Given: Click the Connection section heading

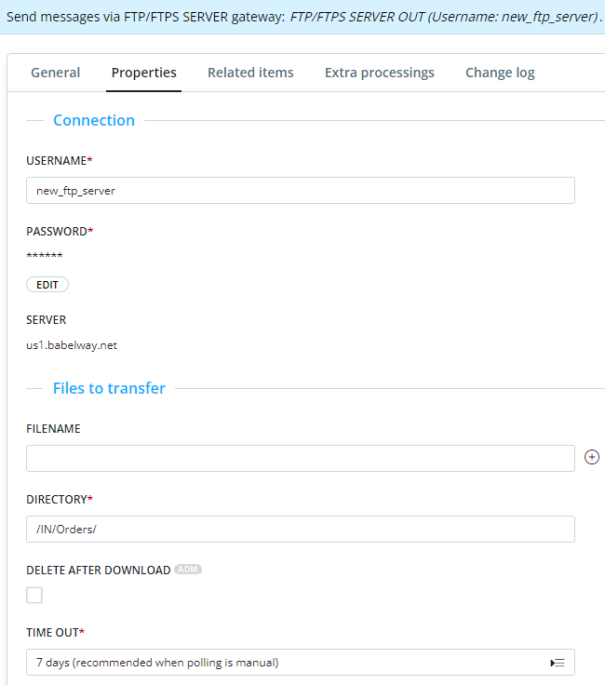Looking at the screenshot, I should point(94,120).
